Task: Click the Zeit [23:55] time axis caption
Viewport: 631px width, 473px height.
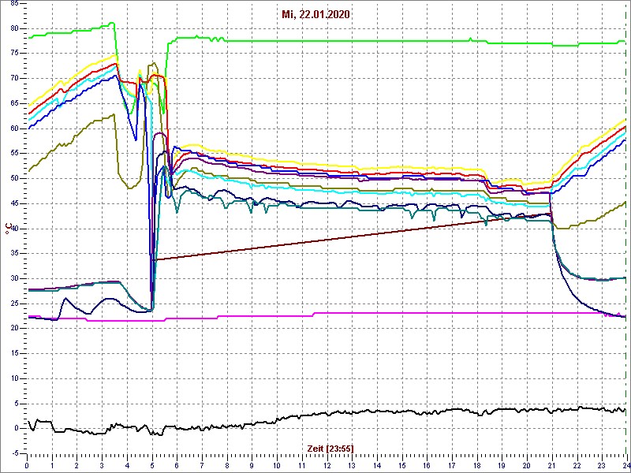Action: [330, 448]
